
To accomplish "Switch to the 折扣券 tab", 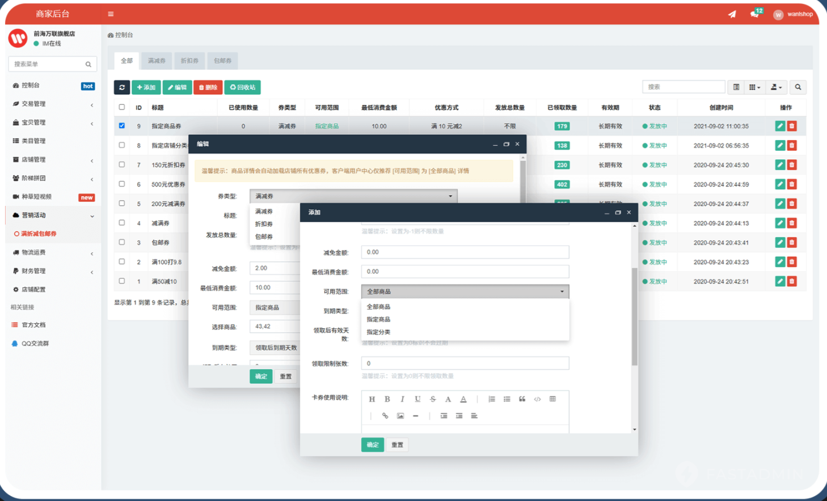I will pyautogui.click(x=189, y=61).
